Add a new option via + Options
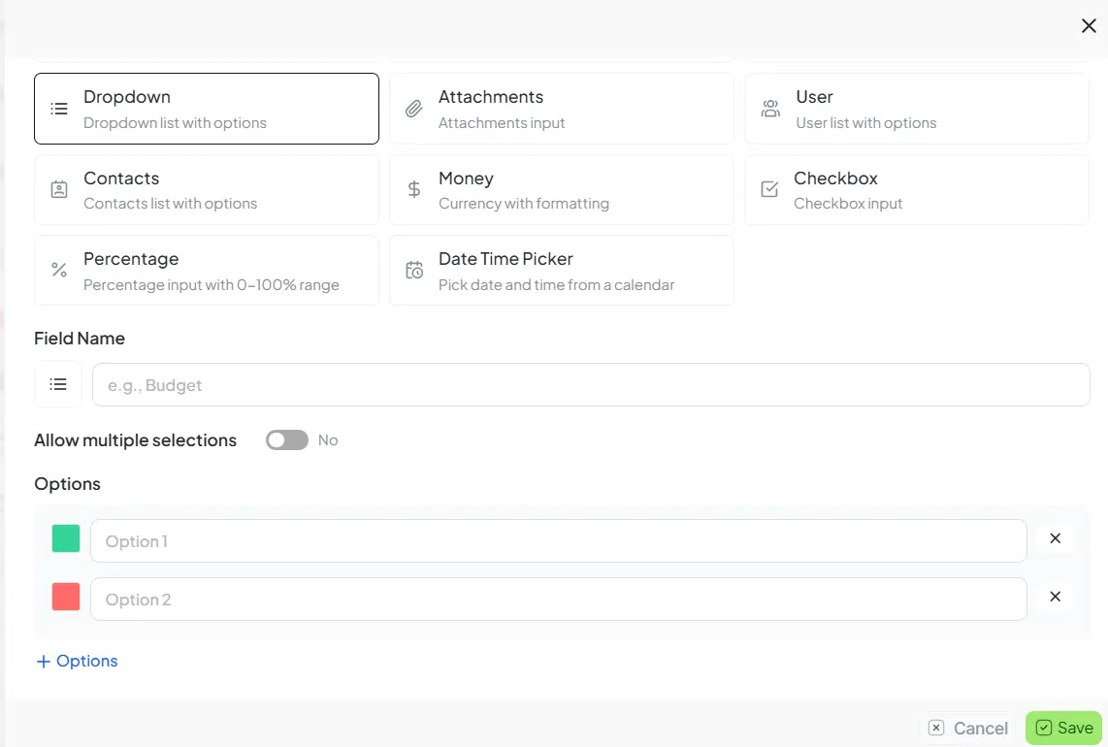Viewport: 1108px width, 747px height. [77, 661]
